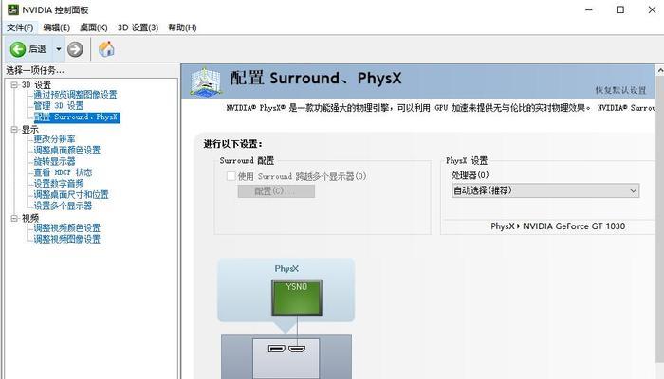Toggle 使用 Surround 跨越多个显示器 checkbox
664x379 pixels.
[x=231, y=176]
